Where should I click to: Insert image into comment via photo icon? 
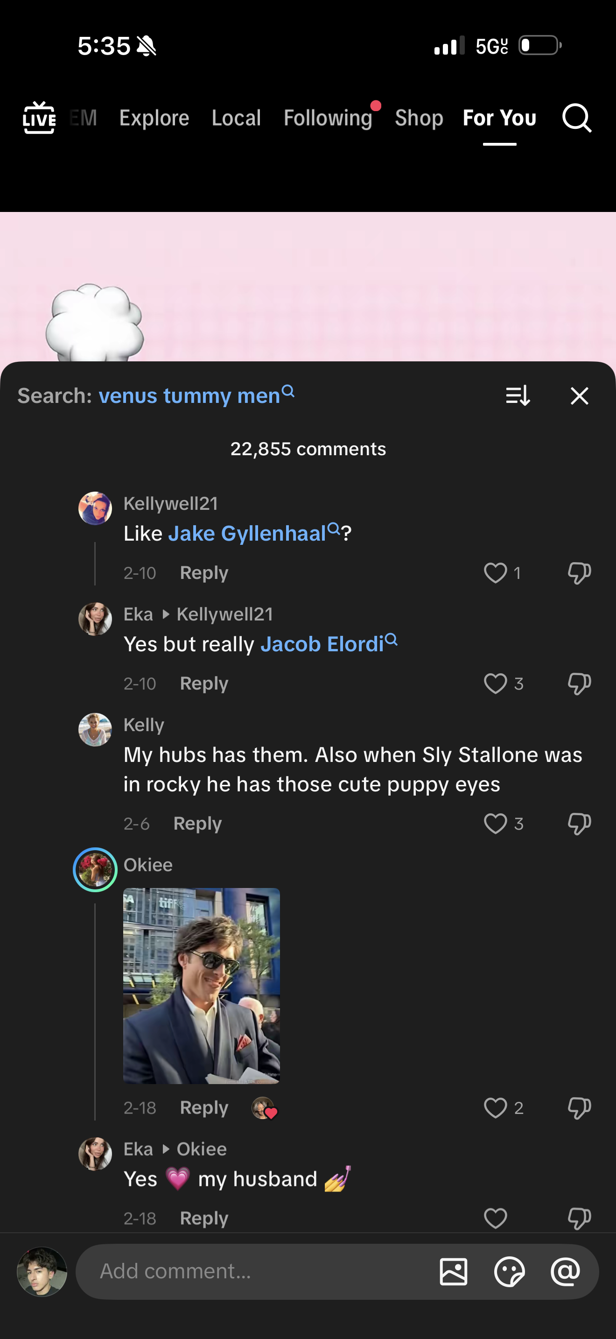click(454, 1271)
